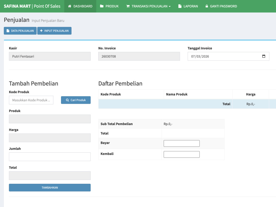Click the Tambahkan button
Image resolution: width=276 pixels, height=207 pixels.
(x=50, y=188)
